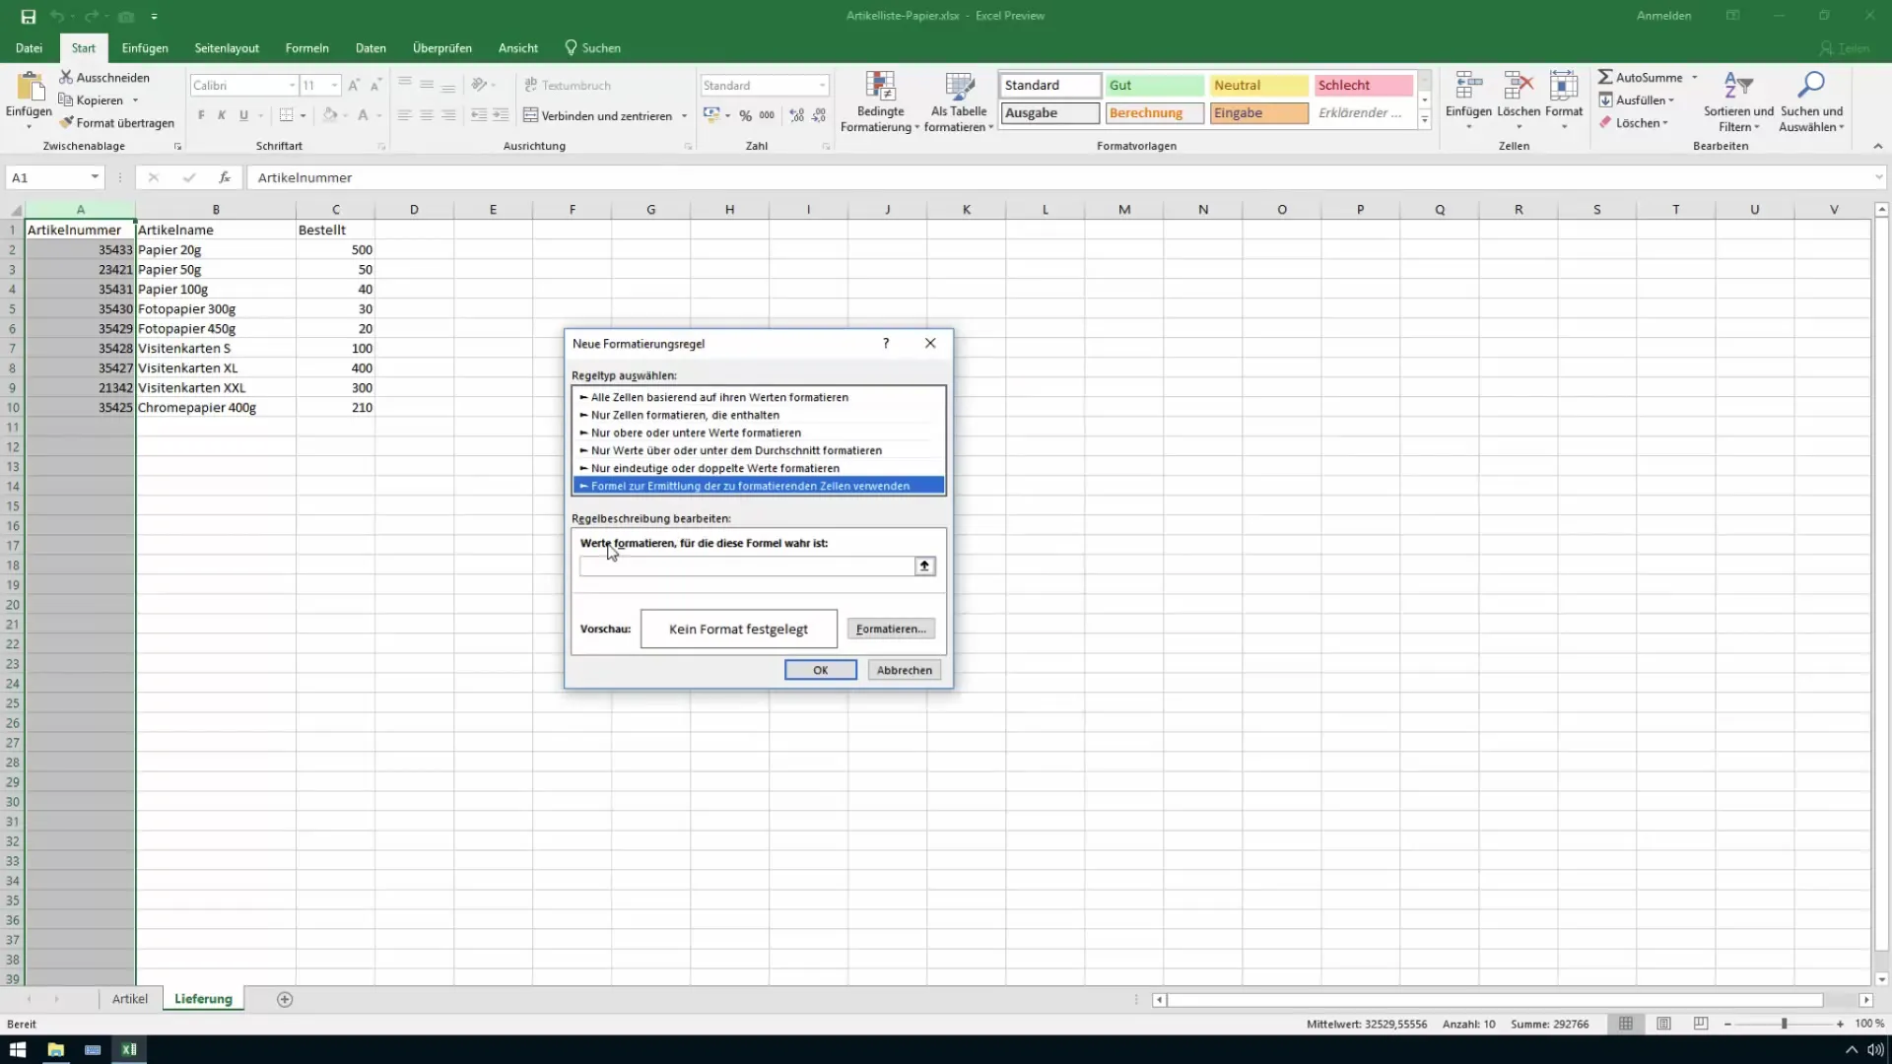Open Kopieren dropdown arrow
Screen dimensions: 1892x1064
point(135,100)
